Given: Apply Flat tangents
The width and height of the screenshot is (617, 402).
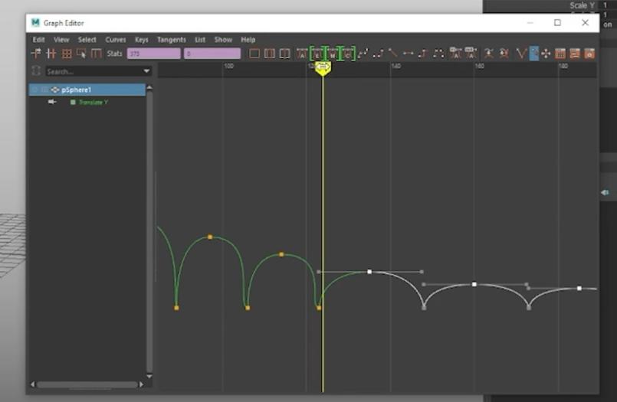Looking at the screenshot, I should coord(408,54).
